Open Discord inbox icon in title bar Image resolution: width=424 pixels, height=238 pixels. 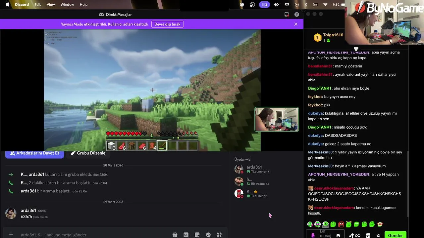(287, 15)
